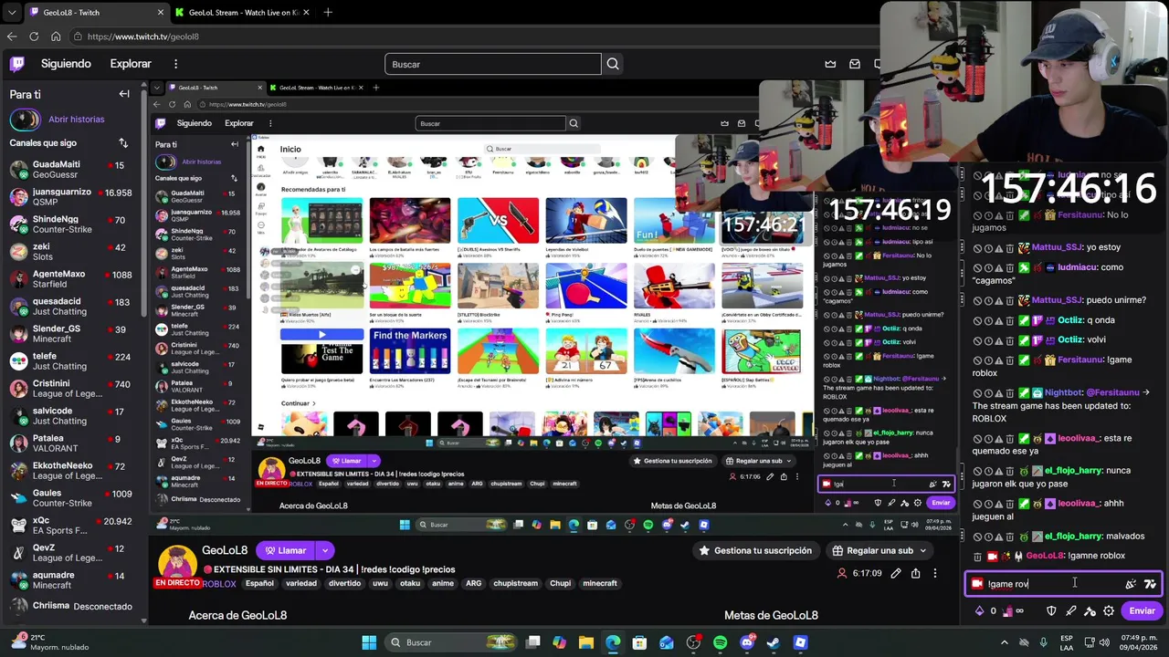Open Steam from the Windows taskbar
The height and width of the screenshot is (657, 1169).
click(774, 642)
